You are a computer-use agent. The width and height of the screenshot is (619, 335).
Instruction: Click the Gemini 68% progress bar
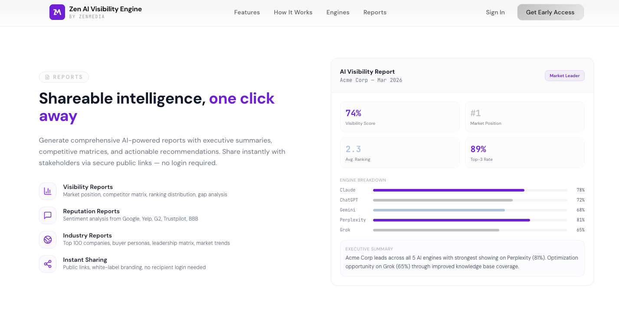tap(470, 210)
